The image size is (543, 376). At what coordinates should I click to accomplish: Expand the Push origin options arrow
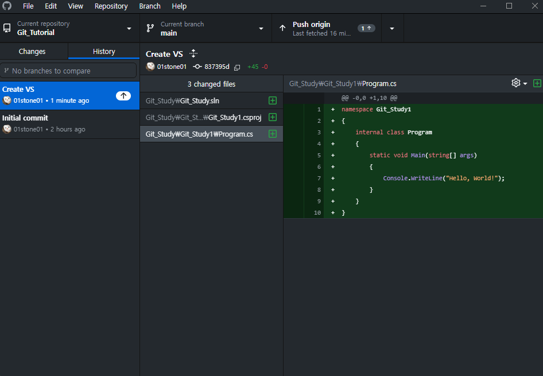[392, 28]
